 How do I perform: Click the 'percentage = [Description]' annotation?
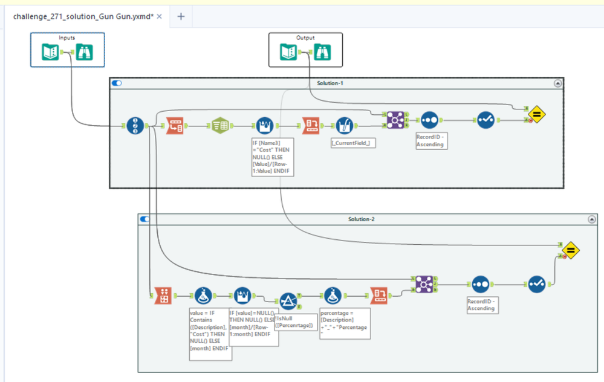(x=345, y=323)
